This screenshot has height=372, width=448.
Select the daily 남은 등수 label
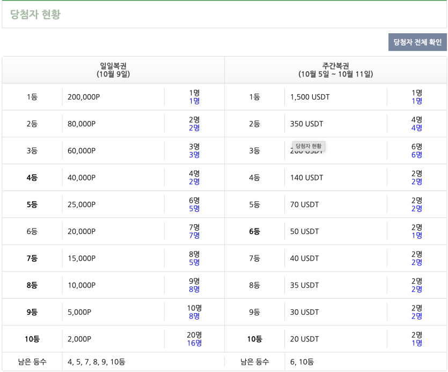[x=32, y=362]
